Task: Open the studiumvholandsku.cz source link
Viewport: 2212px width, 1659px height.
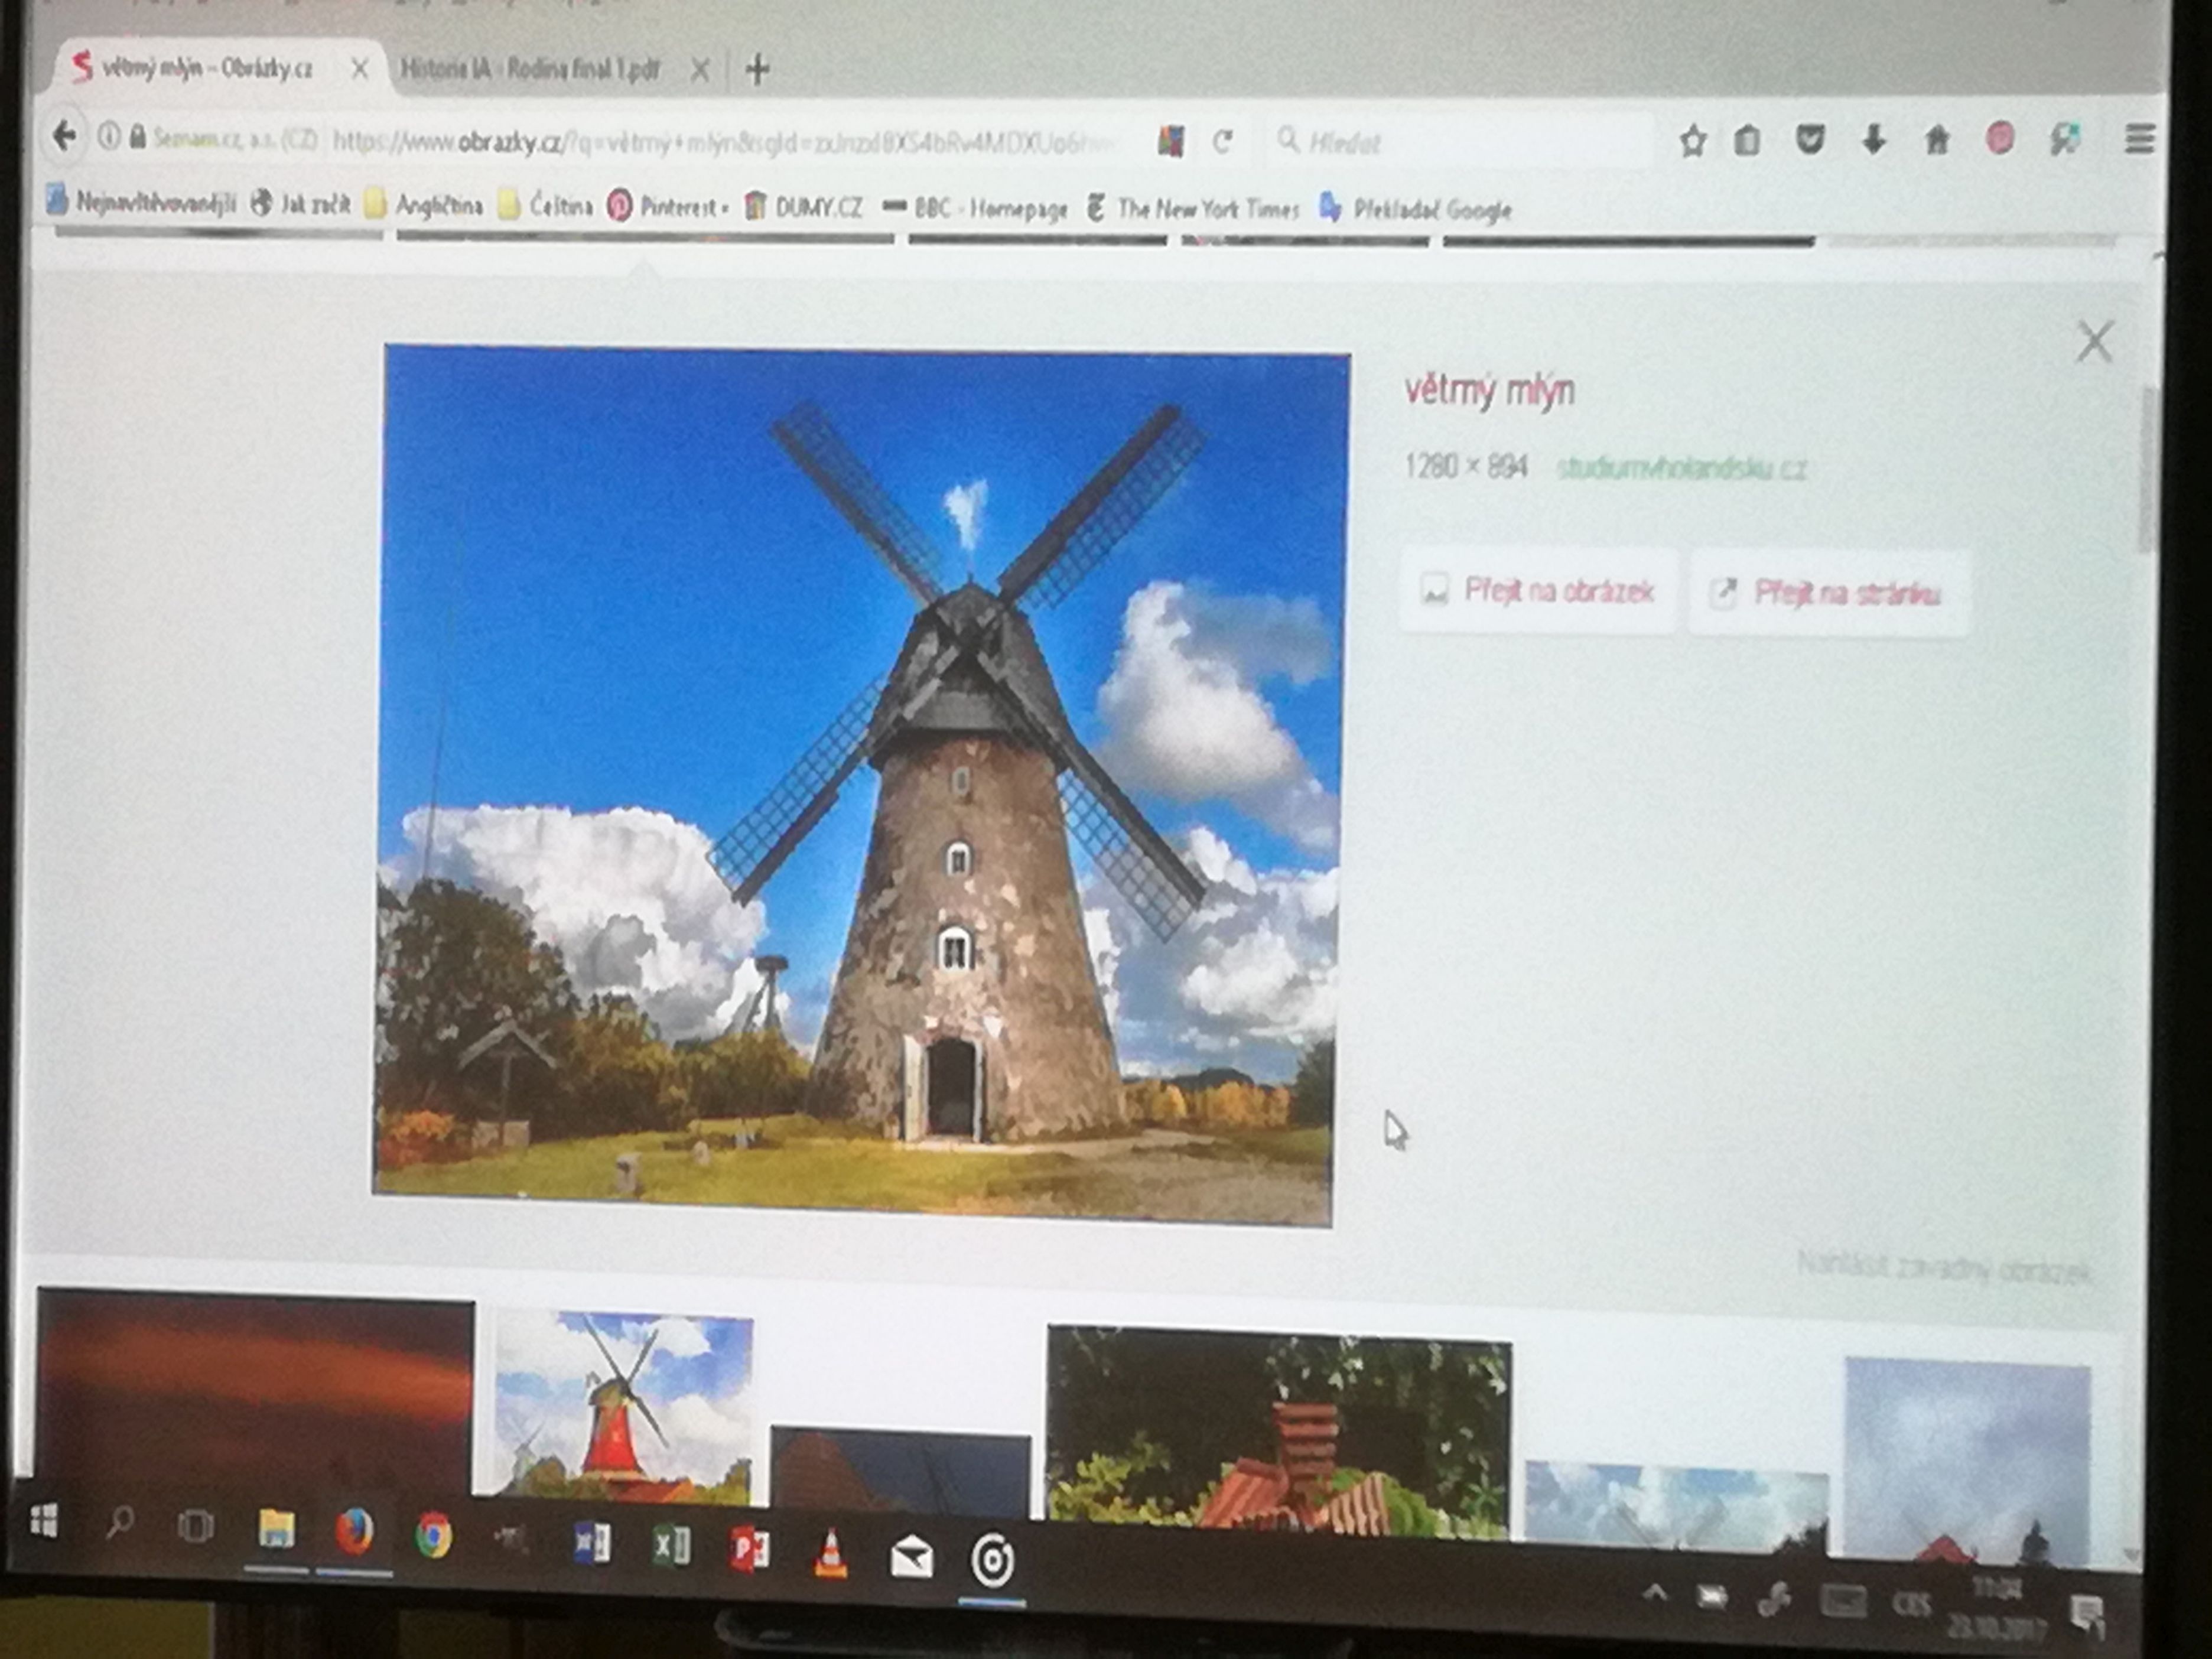Action: point(1681,468)
